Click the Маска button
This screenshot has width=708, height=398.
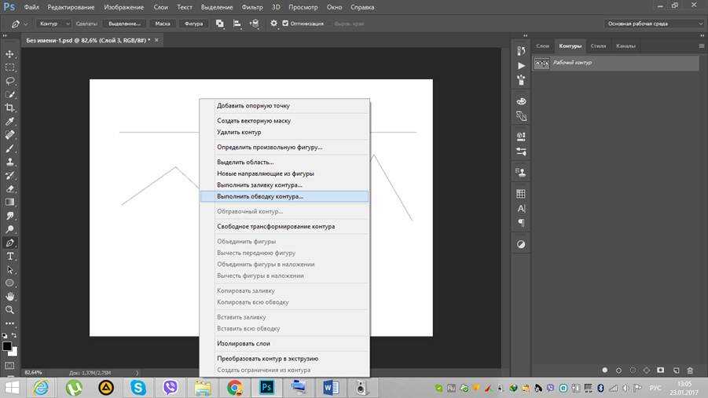pos(162,24)
